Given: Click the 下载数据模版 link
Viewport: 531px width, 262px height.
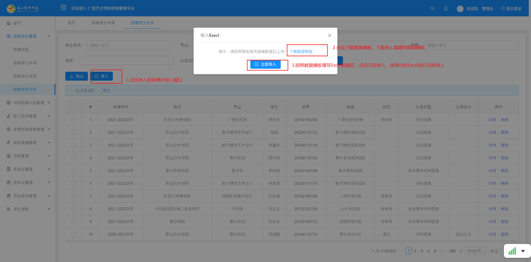Looking at the screenshot, I should pyautogui.click(x=301, y=52).
